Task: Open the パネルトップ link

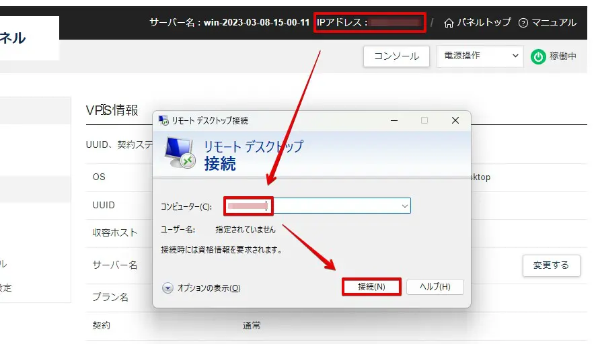Action: point(478,23)
